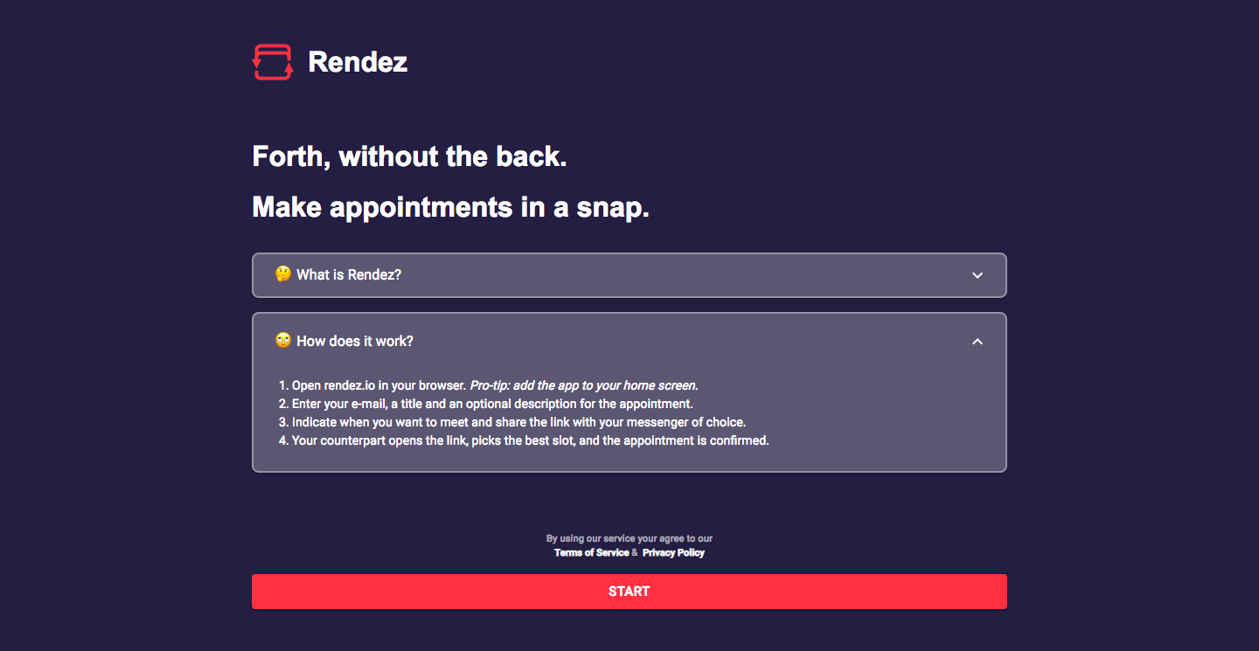Image resolution: width=1259 pixels, height=651 pixels.
Task: Click the 'Make appointments in a snap.' tagline
Action: tap(450, 207)
